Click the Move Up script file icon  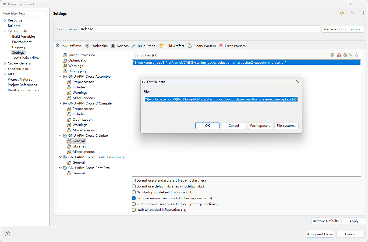(351, 55)
